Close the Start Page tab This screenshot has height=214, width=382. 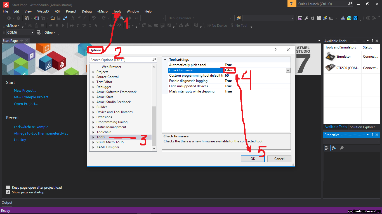point(27,40)
